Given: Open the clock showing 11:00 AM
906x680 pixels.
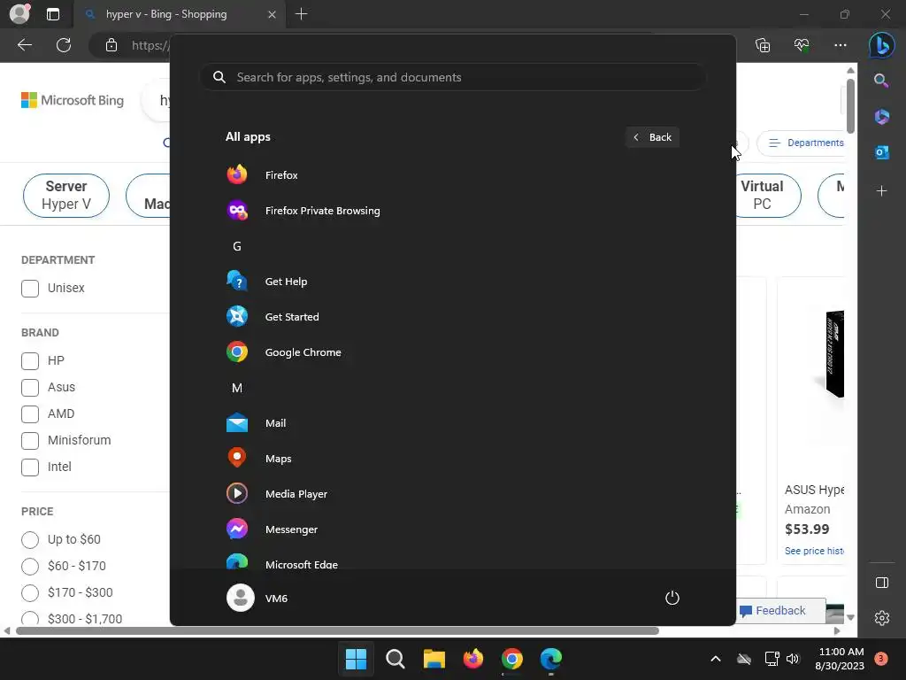Looking at the screenshot, I should tap(841, 659).
